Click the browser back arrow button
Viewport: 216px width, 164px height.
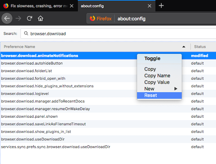coord(8,18)
